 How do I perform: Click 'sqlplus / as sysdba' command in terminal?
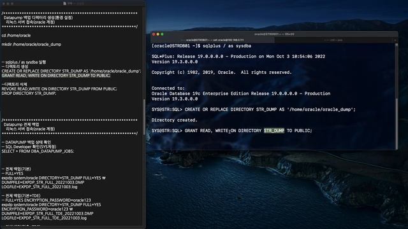(x=227, y=46)
